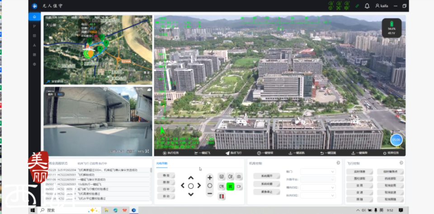Take a photo with the camera icon
Viewport: 434px width, 214px height.
coord(239,177)
